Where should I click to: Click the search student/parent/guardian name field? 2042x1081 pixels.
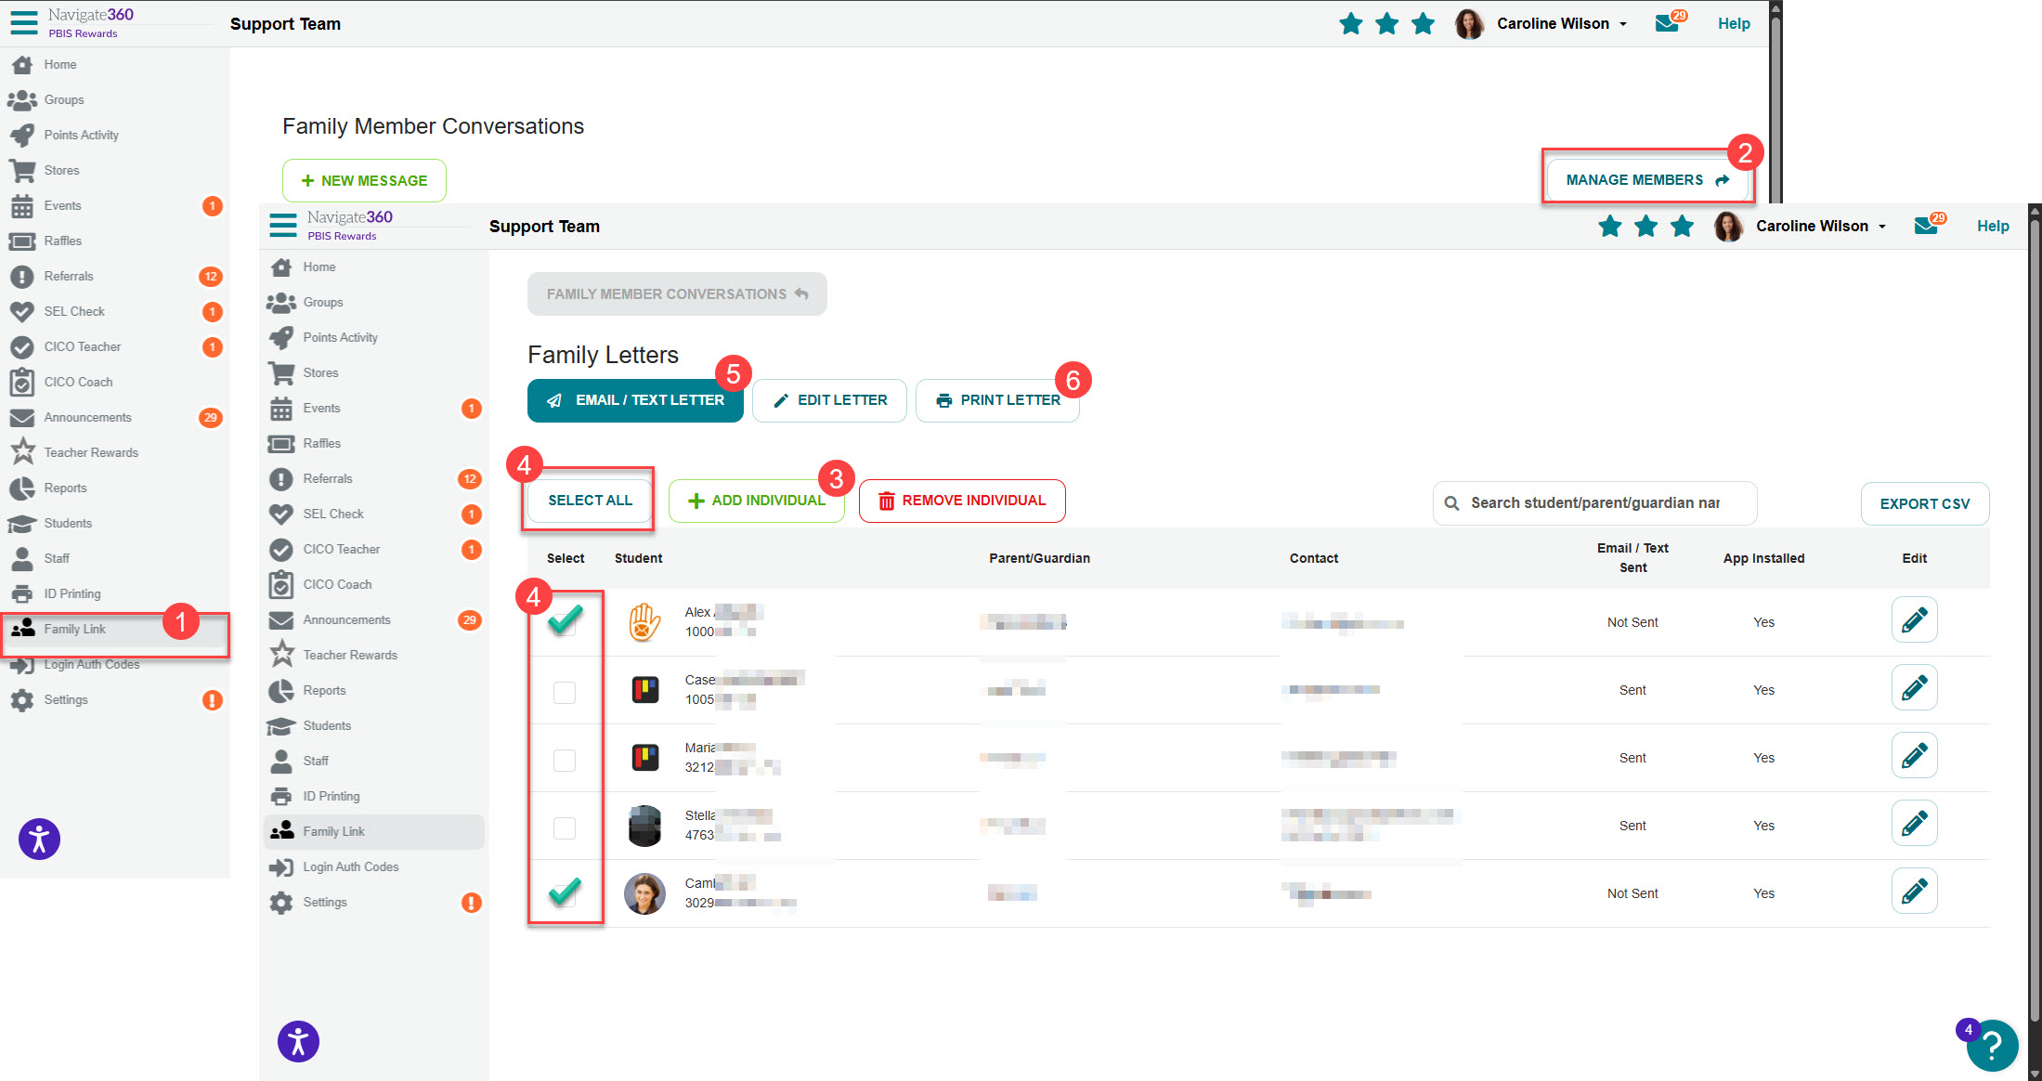pyautogui.click(x=1594, y=502)
